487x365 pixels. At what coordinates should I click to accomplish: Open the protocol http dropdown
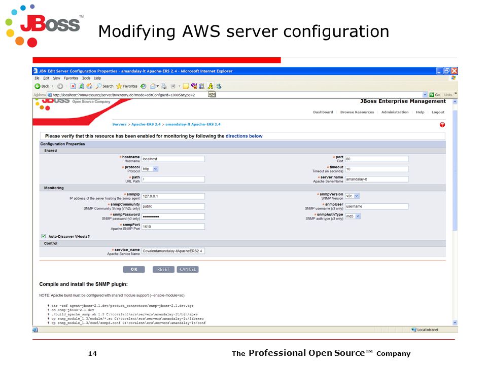[155, 169]
